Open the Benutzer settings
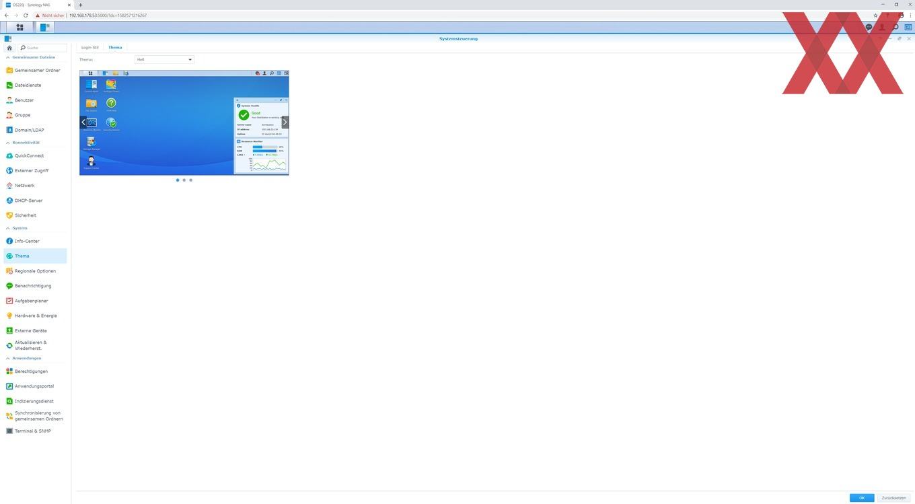The image size is (915, 504). (35, 100)
